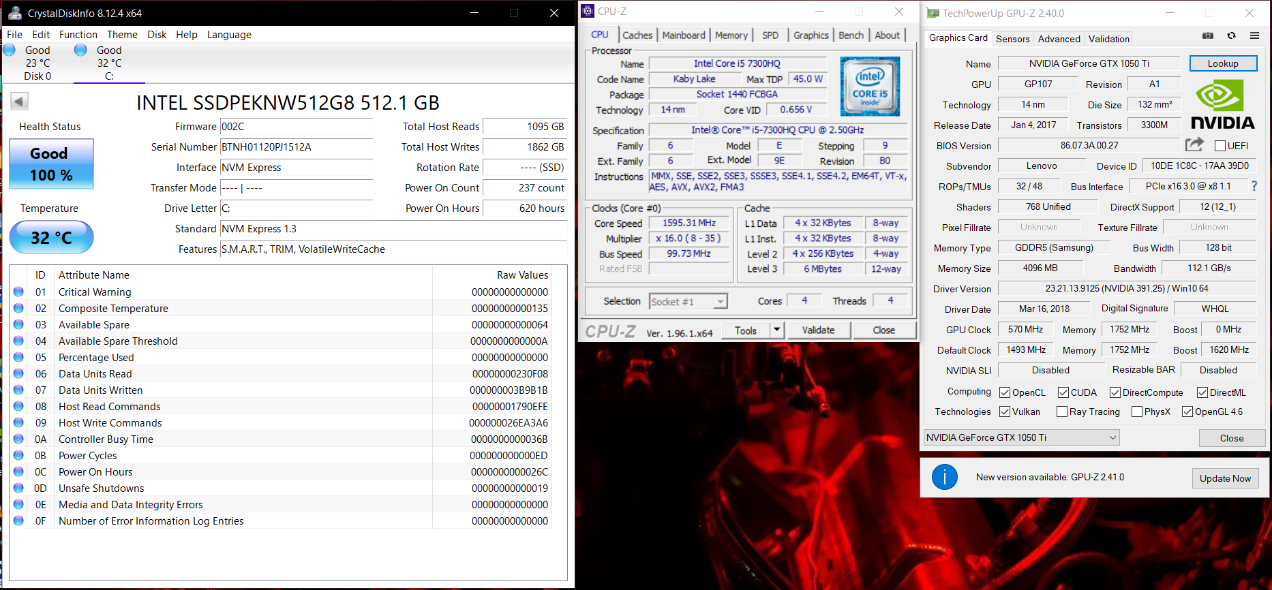The width and height of the screenshot is (1272, 590).
Task: Toggle the PhysX checkbox
Action: 1137,412
